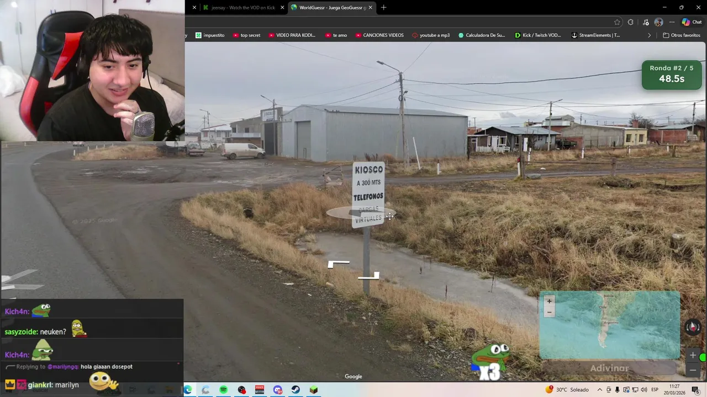Open browser settings and more menu
This screenshot has height=397, width=707.
[672, 22]
